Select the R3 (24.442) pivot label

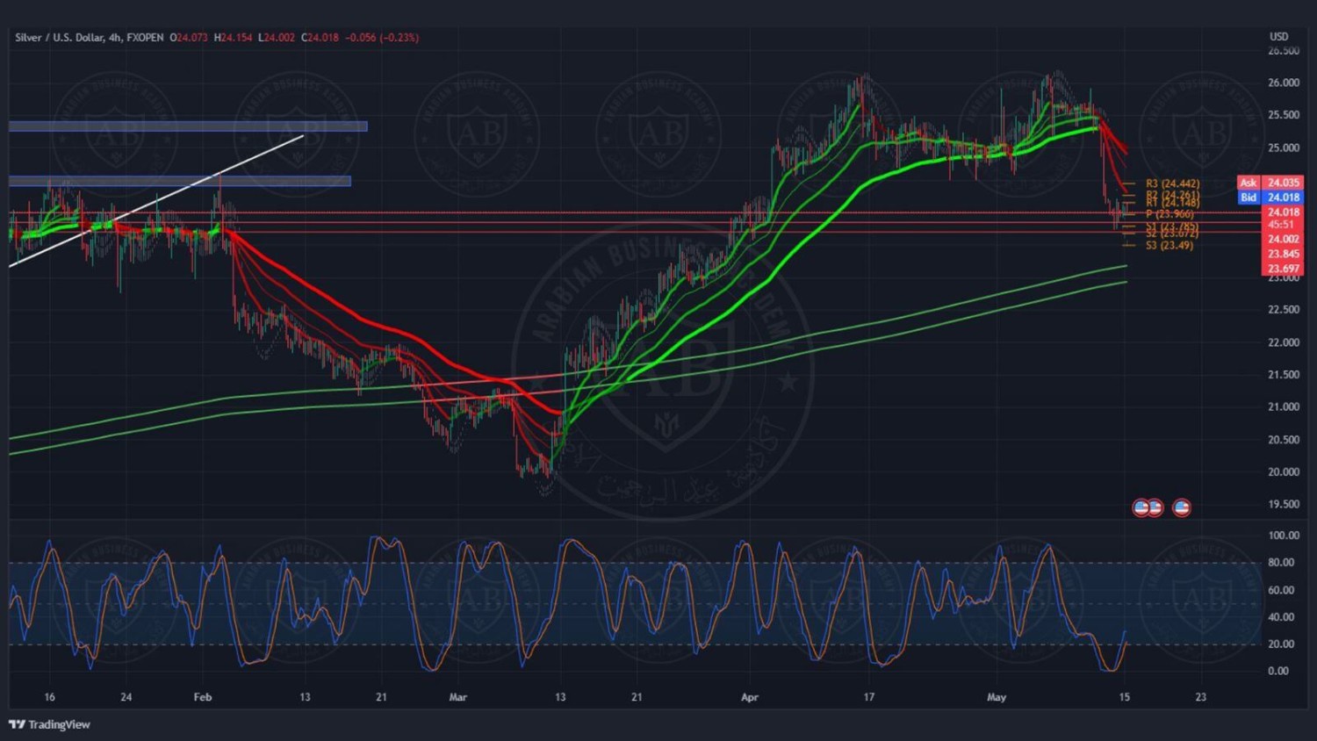[x=1172, y=183]
